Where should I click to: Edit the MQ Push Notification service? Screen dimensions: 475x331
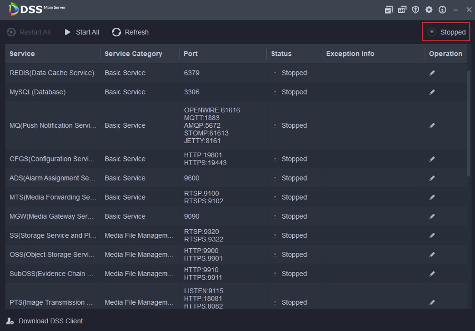(x=432, y=126)
